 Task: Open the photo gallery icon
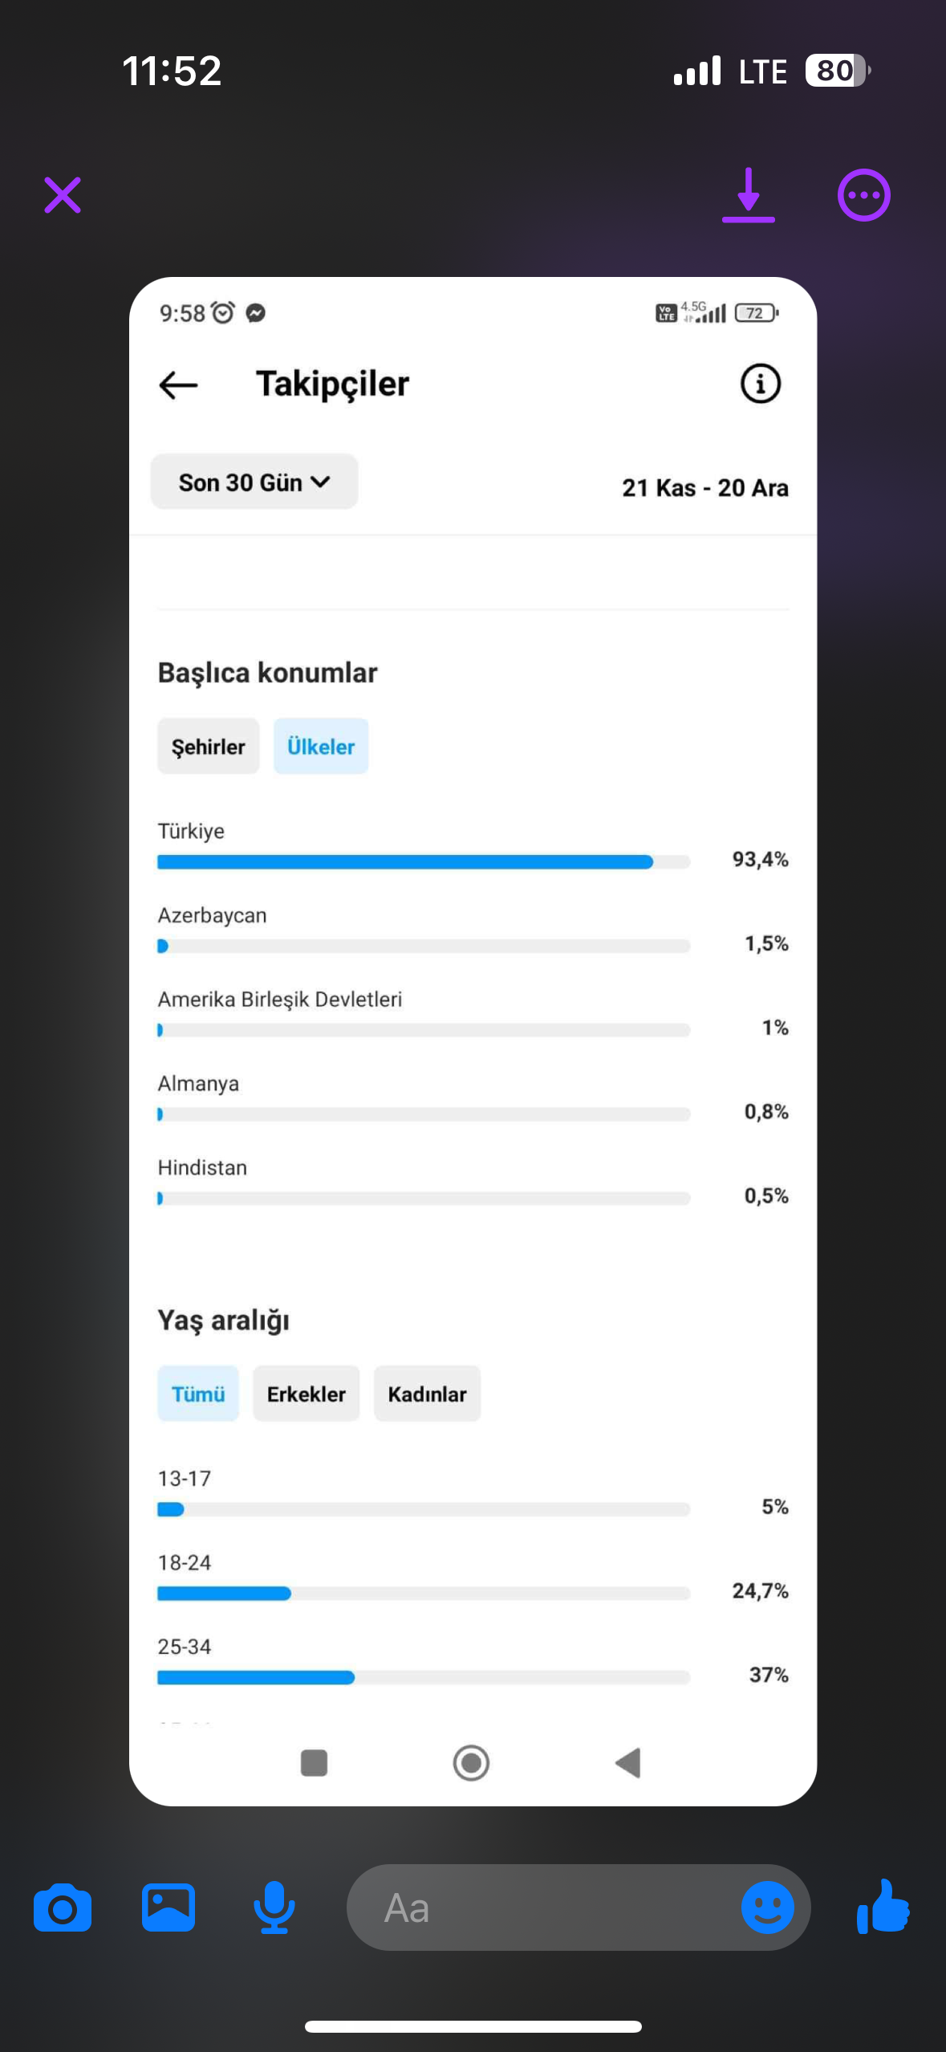pyautogui.click(x=168, y=1907)
